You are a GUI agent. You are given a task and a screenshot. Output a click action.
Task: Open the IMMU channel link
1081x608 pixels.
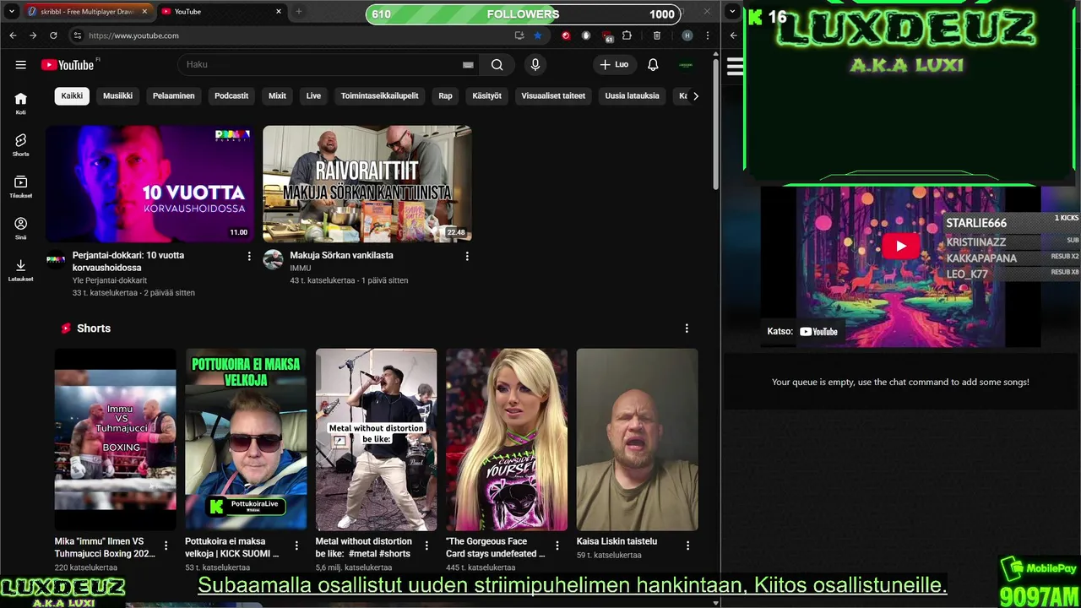click(x=300, y=268)
